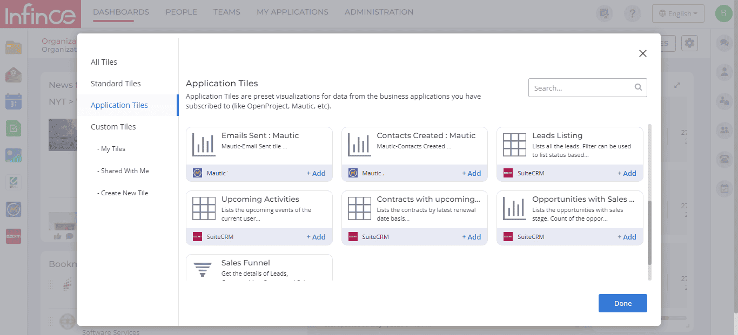The width and height of the screenshot is (738, 335).
Task: Open Mautic from the left app sidebar
Action: tap(14, 209)
